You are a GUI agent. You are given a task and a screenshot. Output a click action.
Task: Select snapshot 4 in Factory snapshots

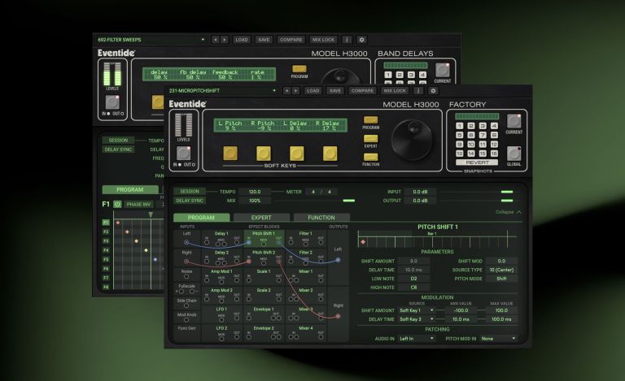point(494,126)
